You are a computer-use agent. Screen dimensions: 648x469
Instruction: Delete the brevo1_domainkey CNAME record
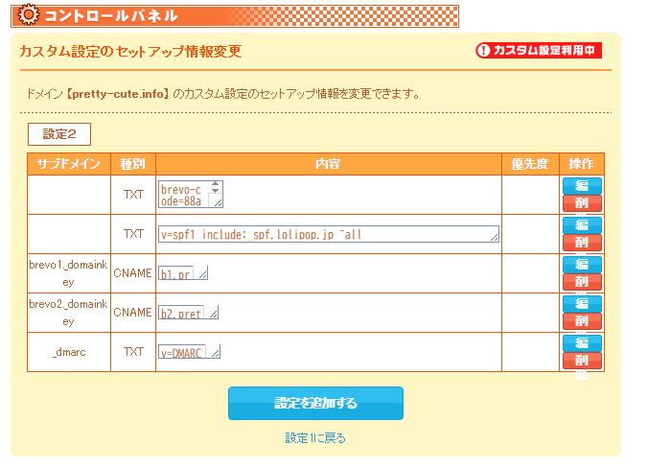pyautogui.click(x=582, y=282)
